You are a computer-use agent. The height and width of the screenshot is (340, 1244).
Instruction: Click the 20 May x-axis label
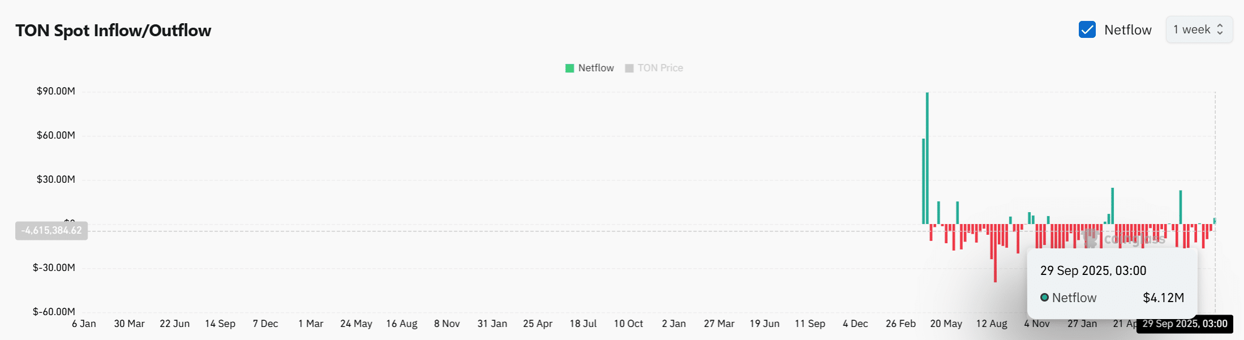946,324
